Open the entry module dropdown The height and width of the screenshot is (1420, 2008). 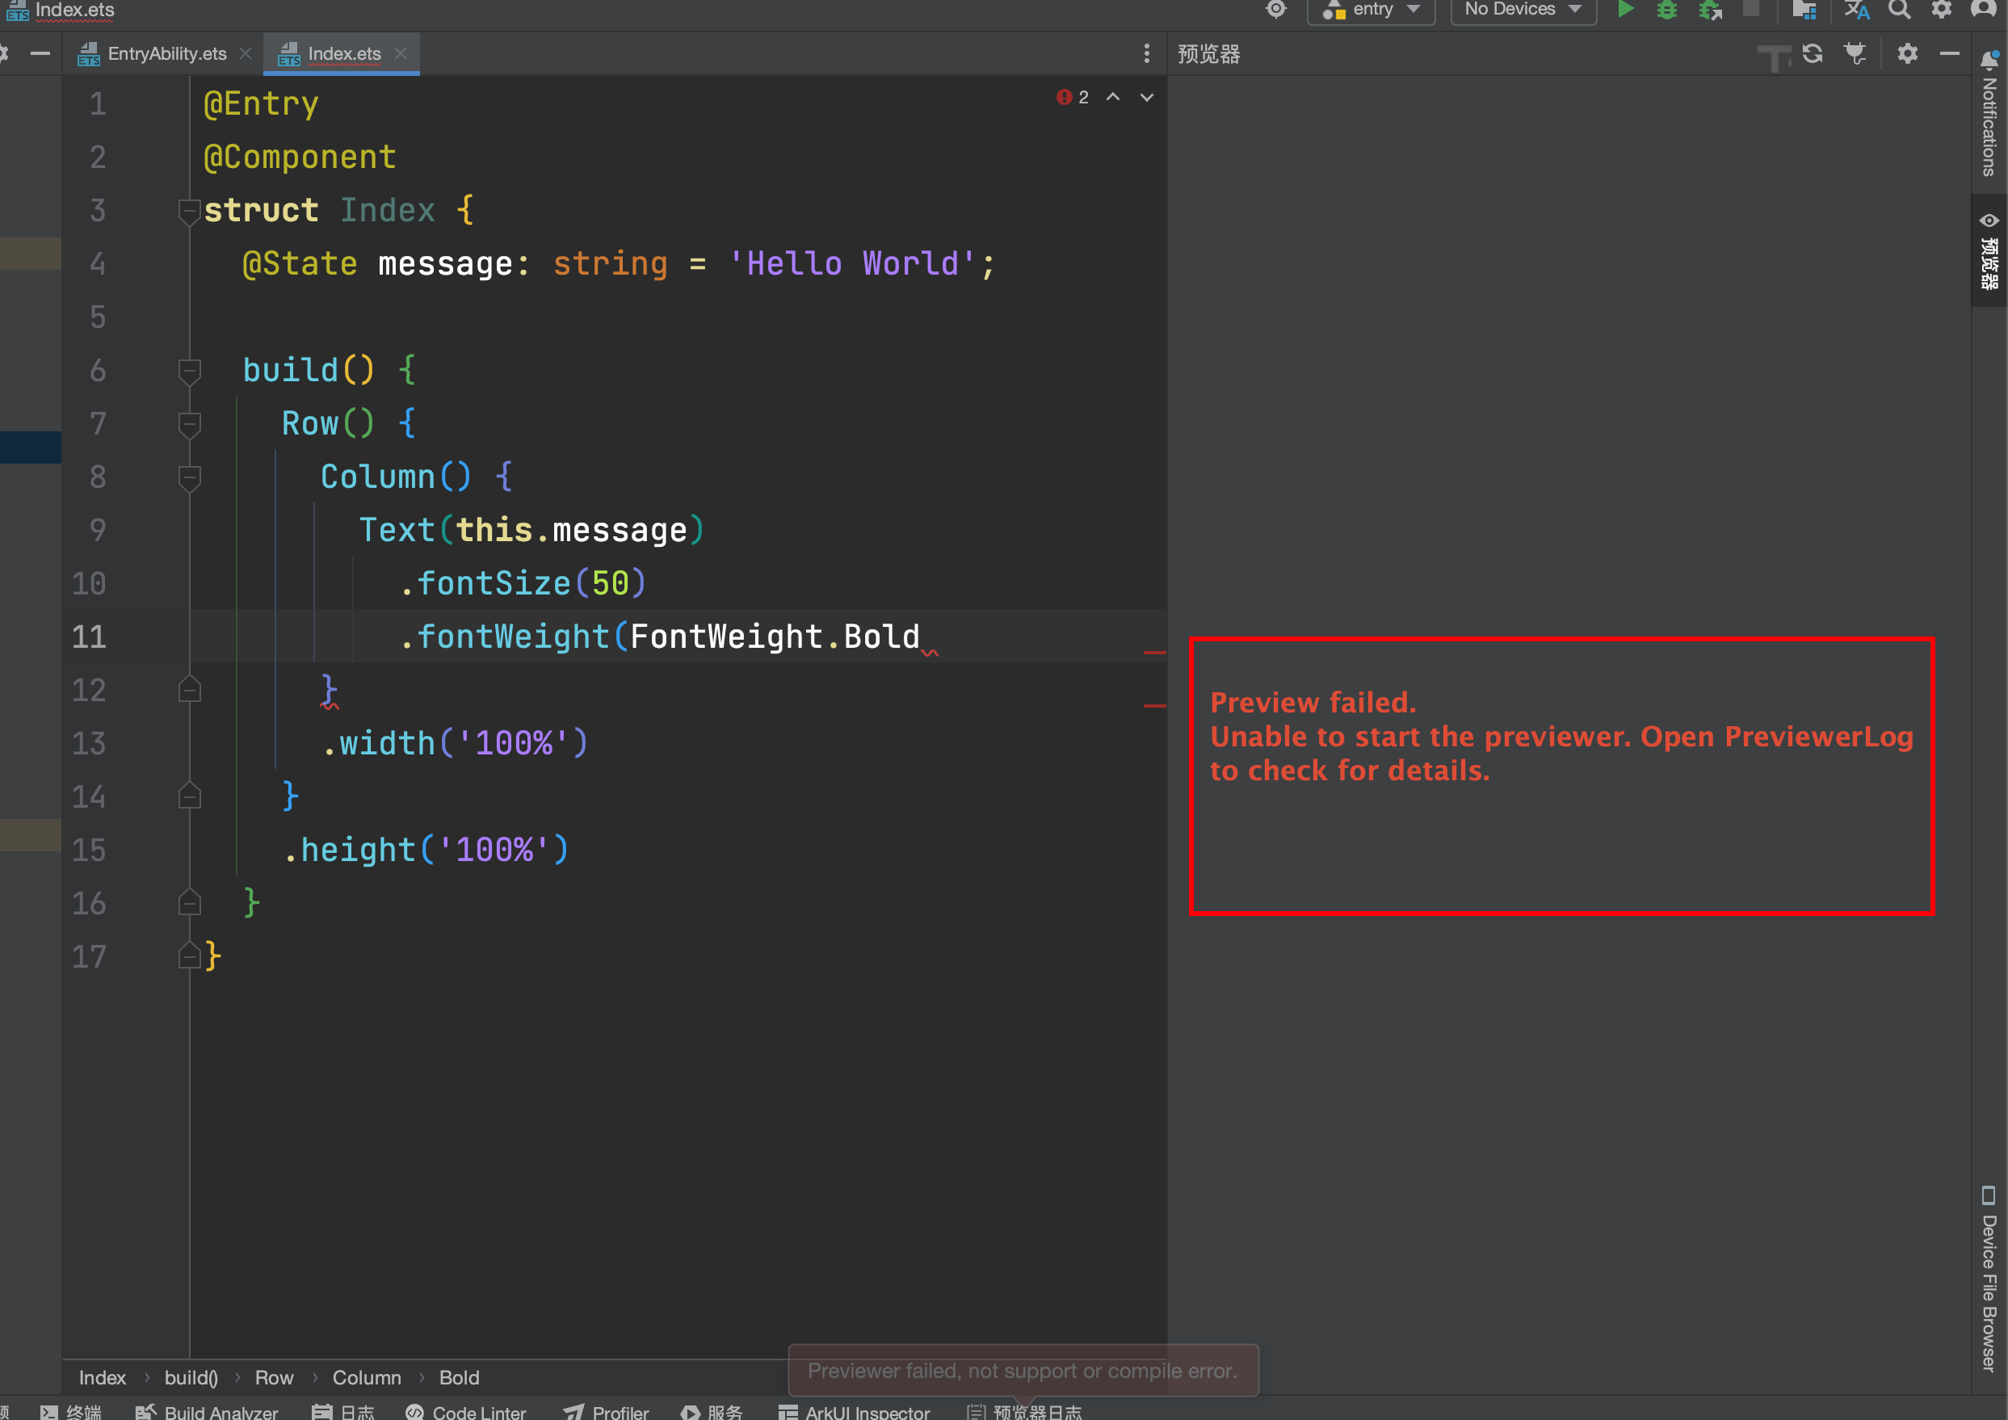1372,10
